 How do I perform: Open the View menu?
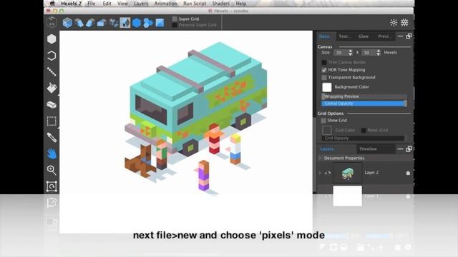tap(122, 4)
